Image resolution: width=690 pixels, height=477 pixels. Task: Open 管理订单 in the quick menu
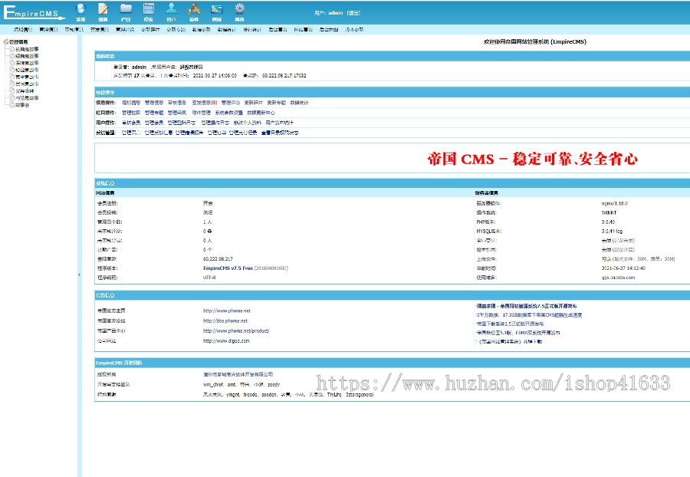[x=217, y=133]
